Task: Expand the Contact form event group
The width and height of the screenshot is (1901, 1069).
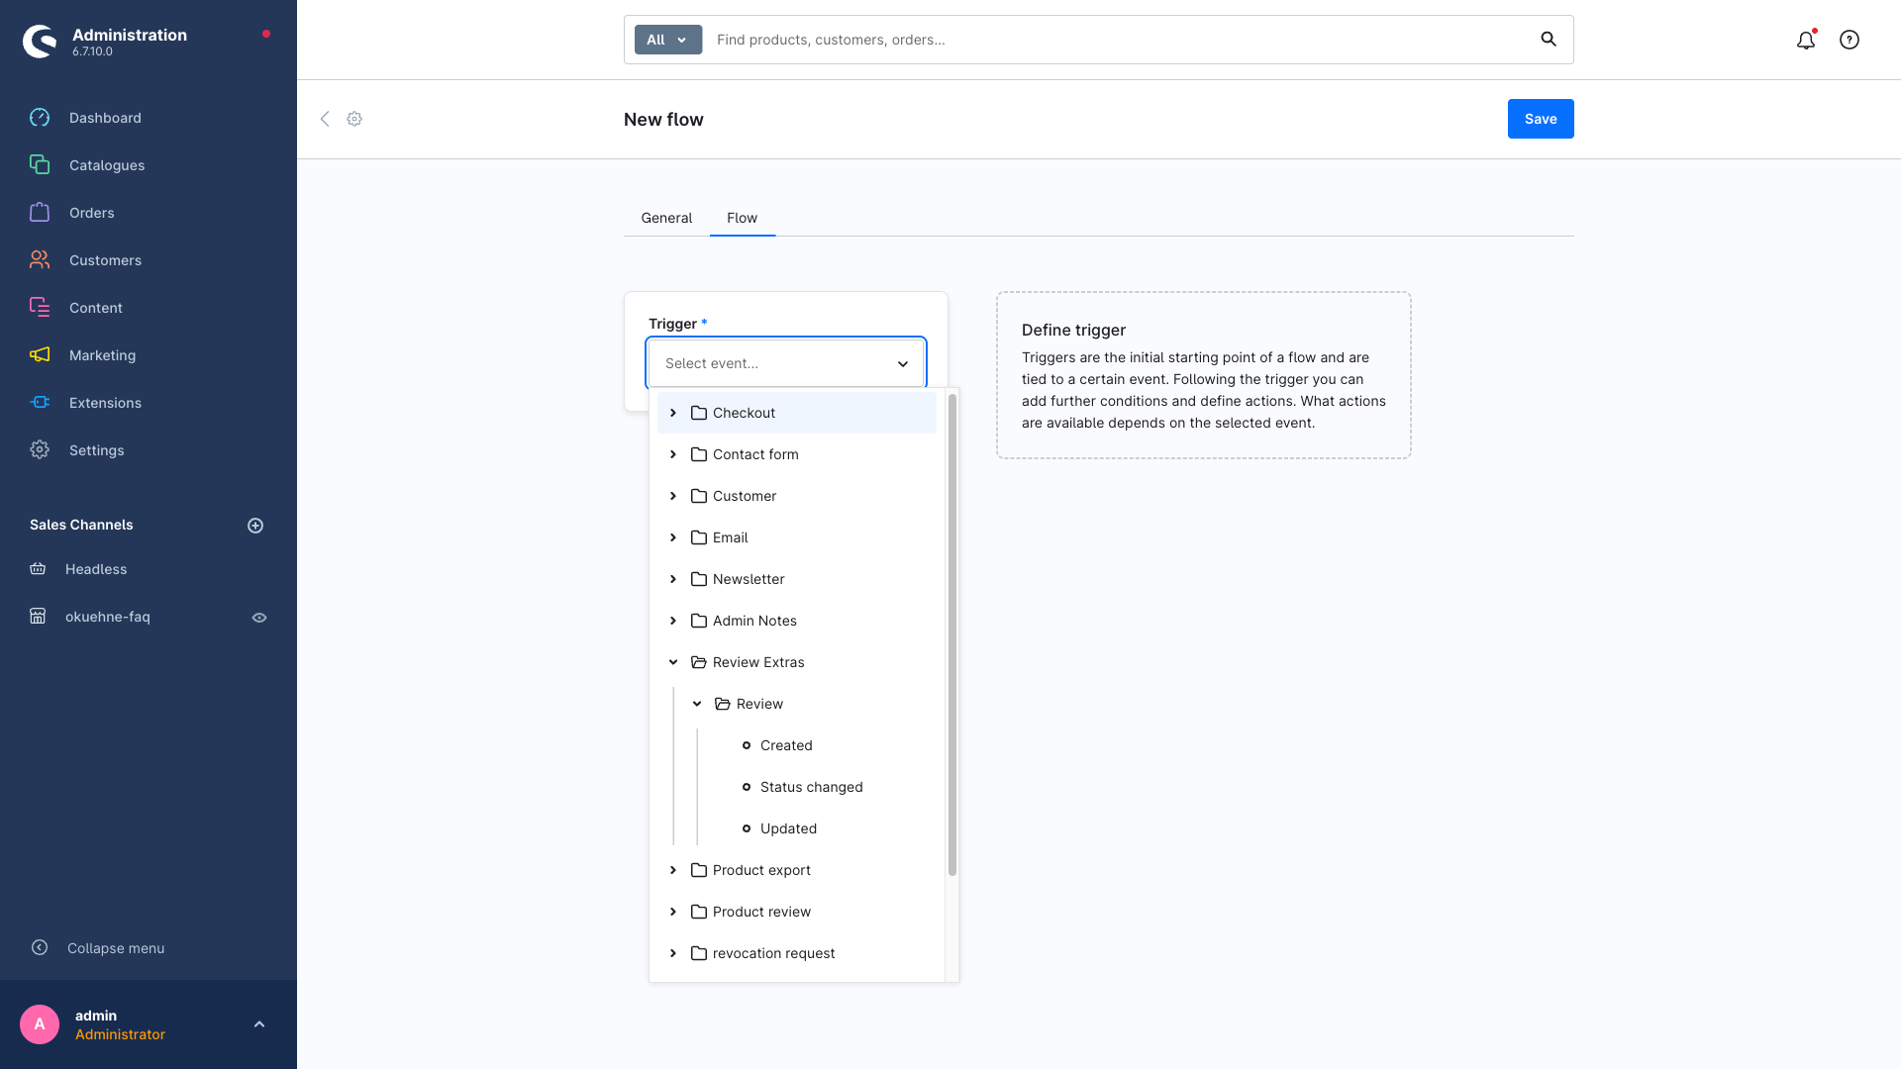Action: pyautogui.click(x=673, y=454)
